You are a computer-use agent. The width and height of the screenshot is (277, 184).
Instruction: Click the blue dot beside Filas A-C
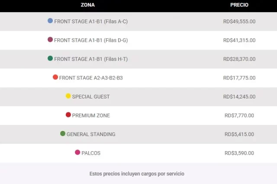(x=50, y=21)
